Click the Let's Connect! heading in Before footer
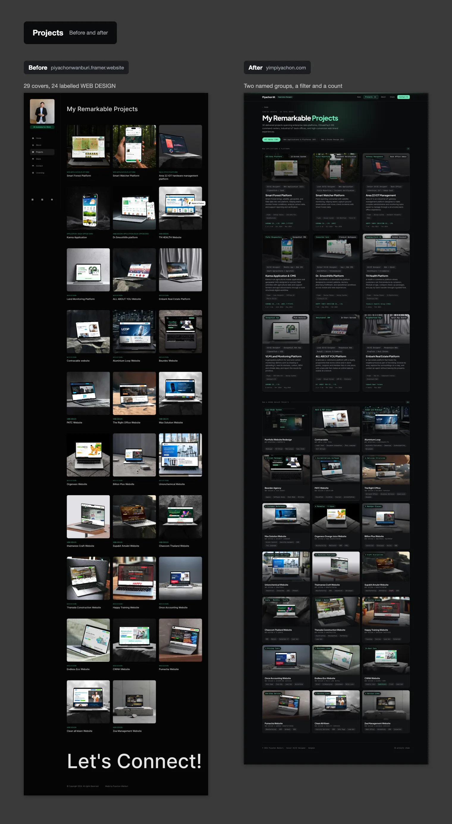The image size is (452, 824). (x=134, y=761)
